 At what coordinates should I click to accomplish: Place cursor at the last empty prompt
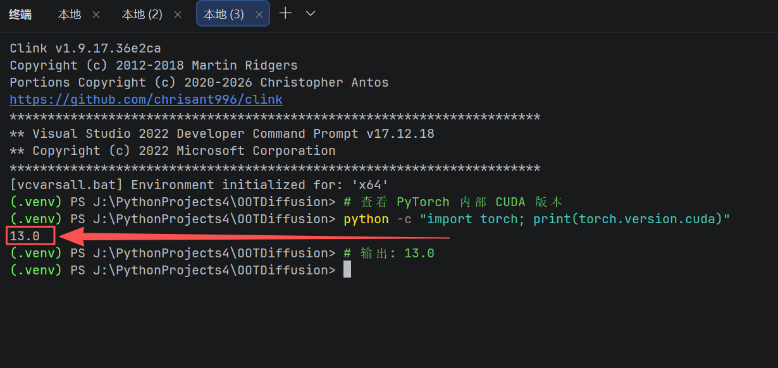tap(347, 270)
